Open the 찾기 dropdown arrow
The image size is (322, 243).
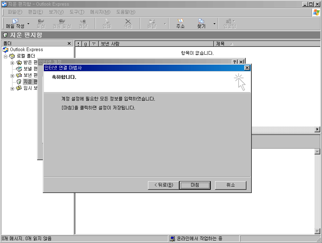tap(214, 24)
